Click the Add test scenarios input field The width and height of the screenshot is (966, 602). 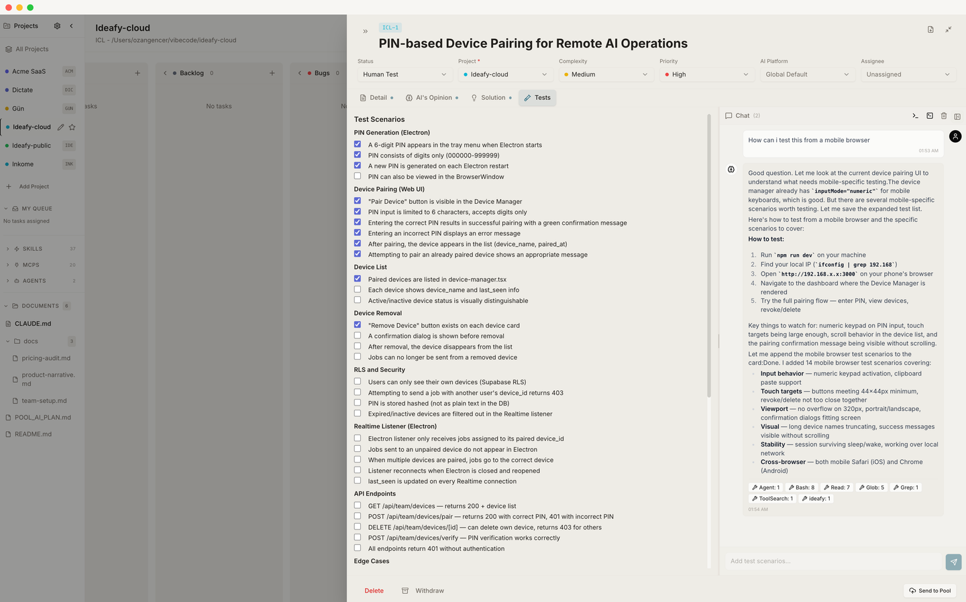pyautogui.click(x=834, y=561)
